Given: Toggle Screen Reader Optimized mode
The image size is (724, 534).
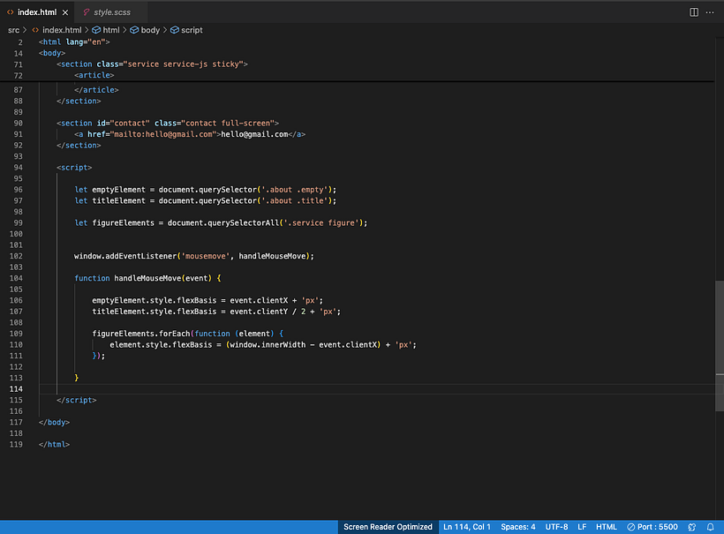Looking at the screenshot, I should pos(387,527).
